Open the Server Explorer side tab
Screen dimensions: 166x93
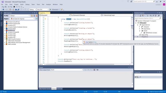[x=2, y=16]
